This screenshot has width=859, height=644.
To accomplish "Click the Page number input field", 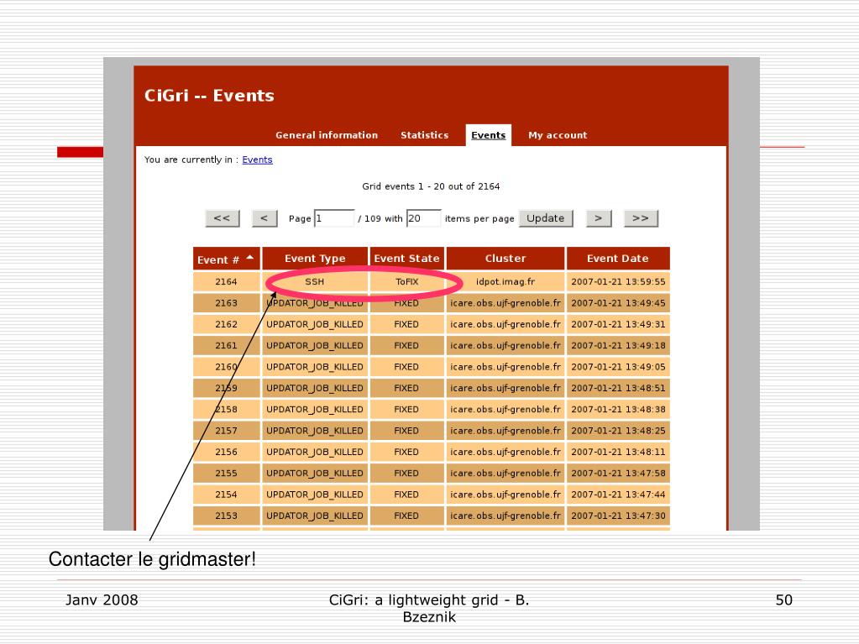I will coord(334,218).
